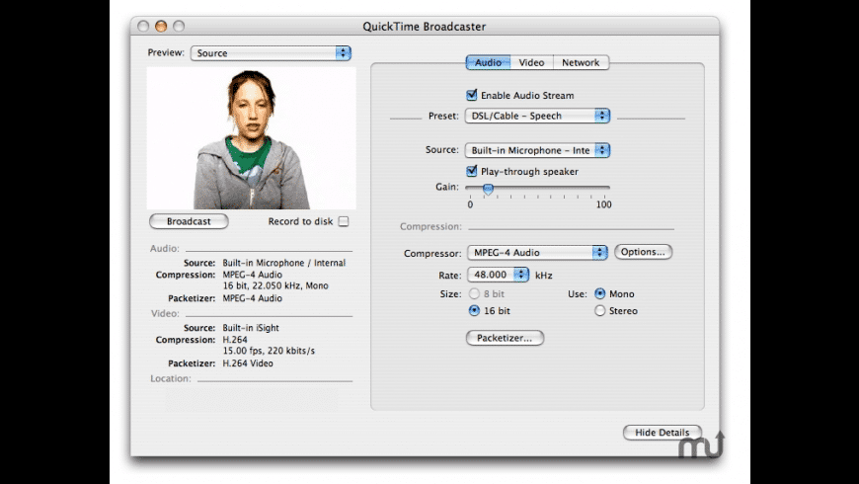Viewport: 859px width, 484px height.
Task: Click the 'Built-in iSight' source text
Action: click(x=251, y=328)
